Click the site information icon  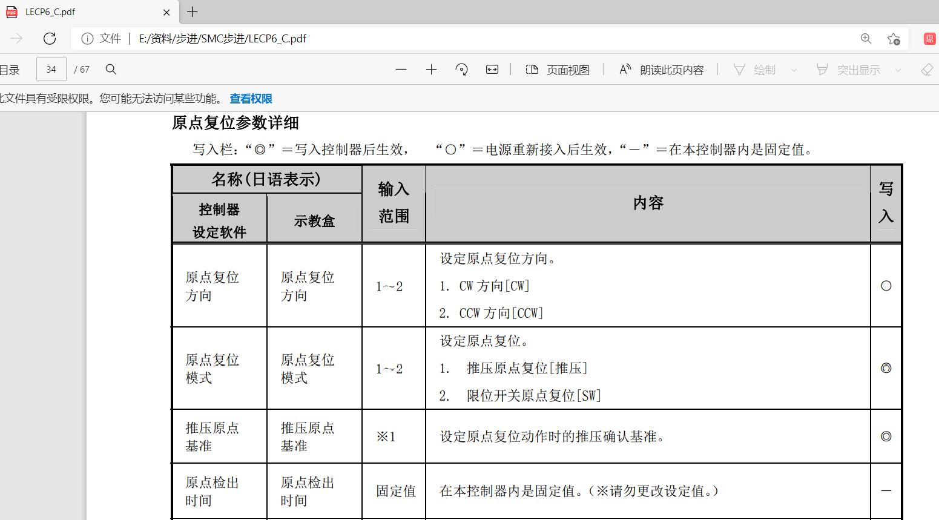(87, 39)
